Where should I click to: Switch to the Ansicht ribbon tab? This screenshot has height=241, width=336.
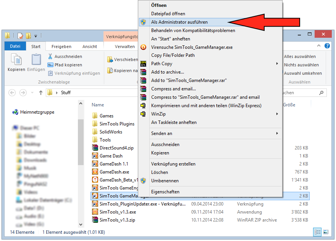[x=90, y=47]
